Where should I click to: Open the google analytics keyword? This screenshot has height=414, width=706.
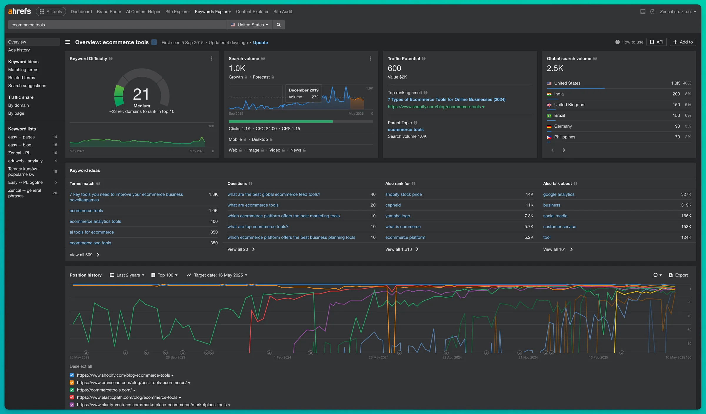point(559,194)
